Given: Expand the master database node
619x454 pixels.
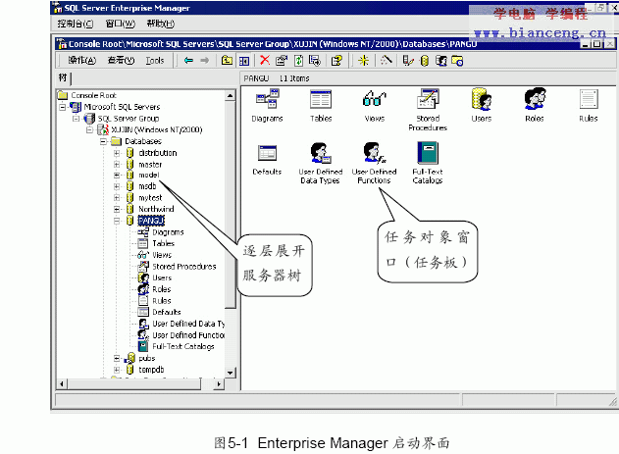Looking at the screenshot, I should pos(117,164).
